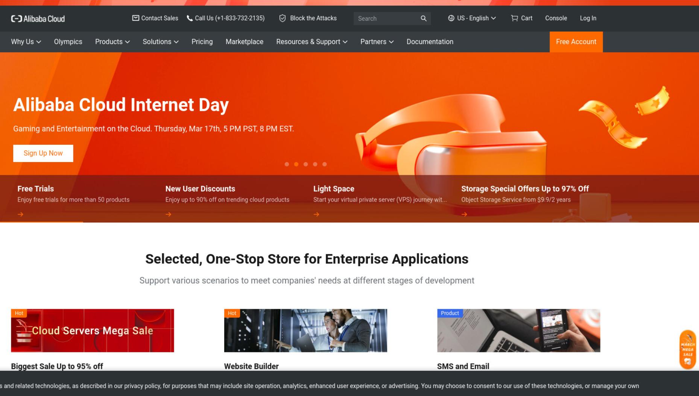
Task: Open the Documentation page
Action: [x=430, y=42]
